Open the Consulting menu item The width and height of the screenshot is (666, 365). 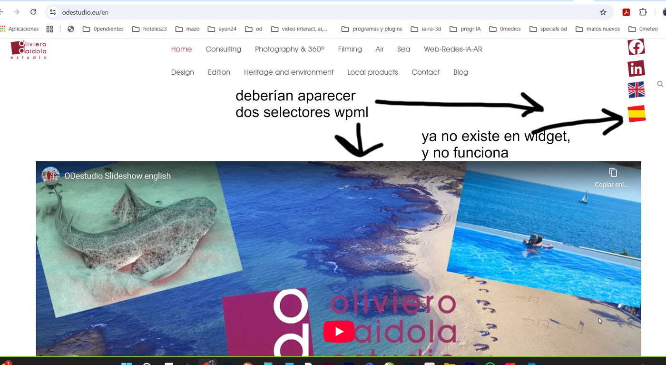point(223,49)
